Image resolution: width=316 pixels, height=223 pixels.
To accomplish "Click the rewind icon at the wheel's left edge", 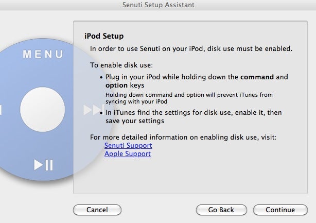I will tap(1, 109).
